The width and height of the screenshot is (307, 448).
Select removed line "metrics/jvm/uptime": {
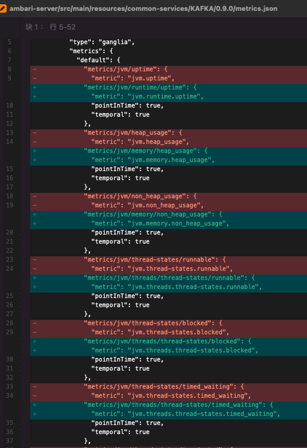point(169,69)
